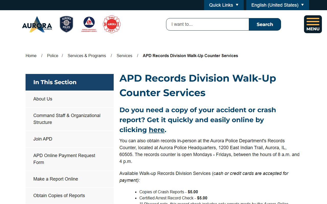The width and height of the screenshot is (327, 204).
Task: Select About Us in section menu
Action: (x=69, y=99)
